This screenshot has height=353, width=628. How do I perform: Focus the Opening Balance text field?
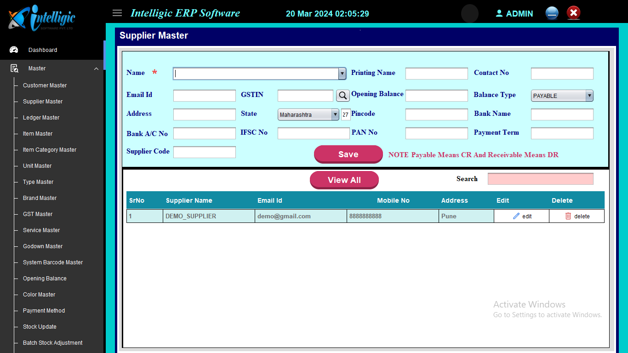coord(436,96)
